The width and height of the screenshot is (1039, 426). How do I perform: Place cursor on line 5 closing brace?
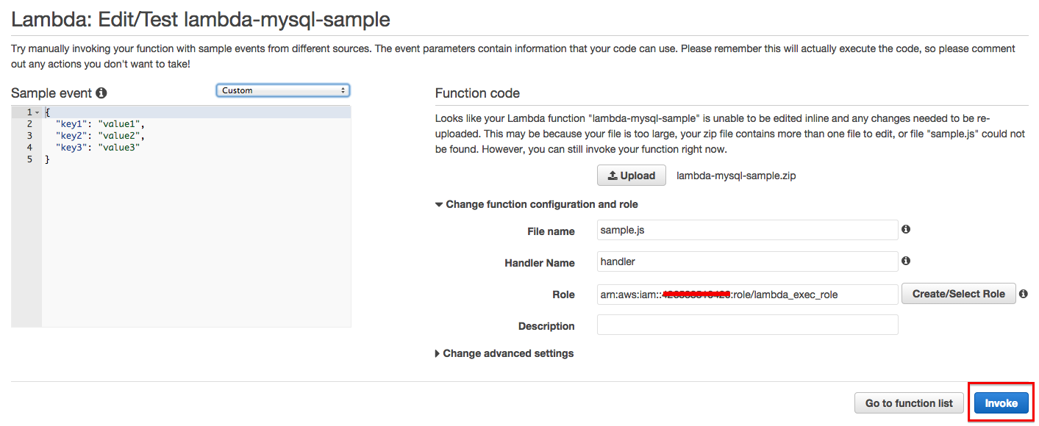(x=47, y=159)
